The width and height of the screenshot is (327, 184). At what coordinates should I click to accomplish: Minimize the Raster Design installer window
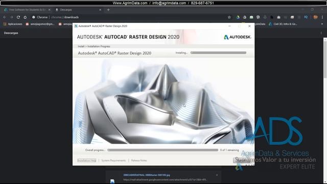pyautogui.click(x=229, y=26)
